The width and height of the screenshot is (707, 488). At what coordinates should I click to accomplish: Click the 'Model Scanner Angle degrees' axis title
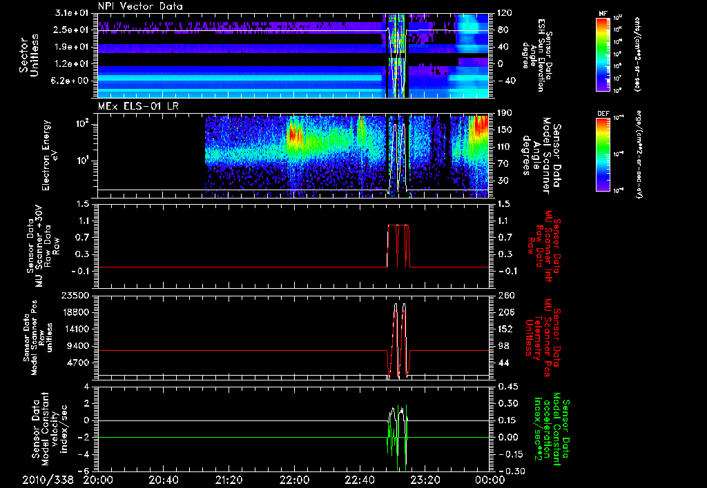[x=541, y=156]
